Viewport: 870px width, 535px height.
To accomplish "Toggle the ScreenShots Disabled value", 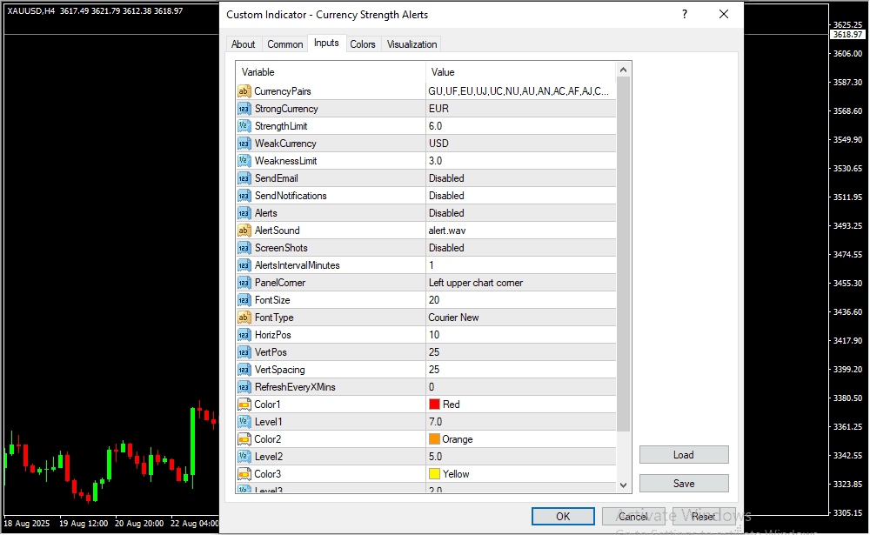I will [x=446, y=248].
